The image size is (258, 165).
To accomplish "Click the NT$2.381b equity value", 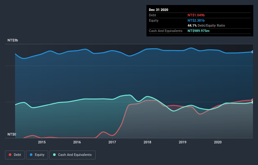I will coord(196,20).
